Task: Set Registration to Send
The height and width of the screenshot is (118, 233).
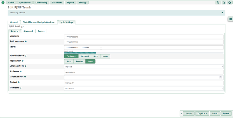Action: point(69,61)
